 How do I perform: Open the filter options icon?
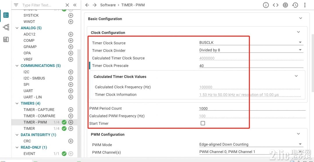[16, 5]
